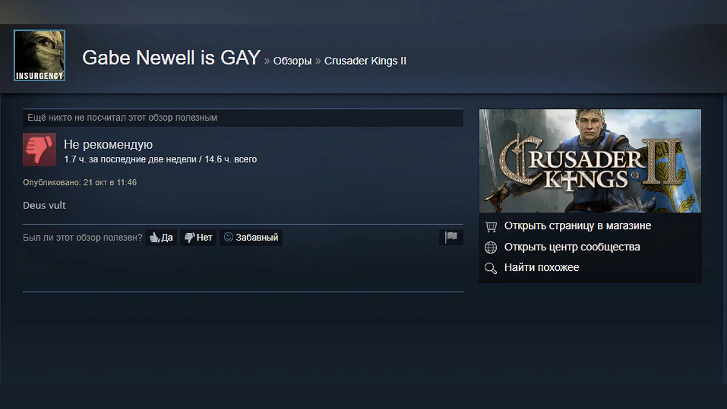
Task: Click the Crusader Kings II banner image
Action: coord(590,161)
